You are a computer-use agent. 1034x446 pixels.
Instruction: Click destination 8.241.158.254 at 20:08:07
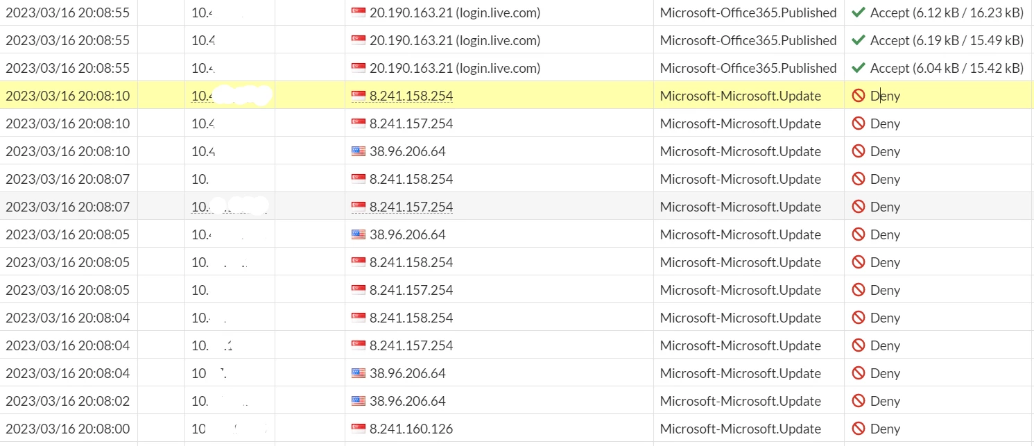[x=411, y=179]
